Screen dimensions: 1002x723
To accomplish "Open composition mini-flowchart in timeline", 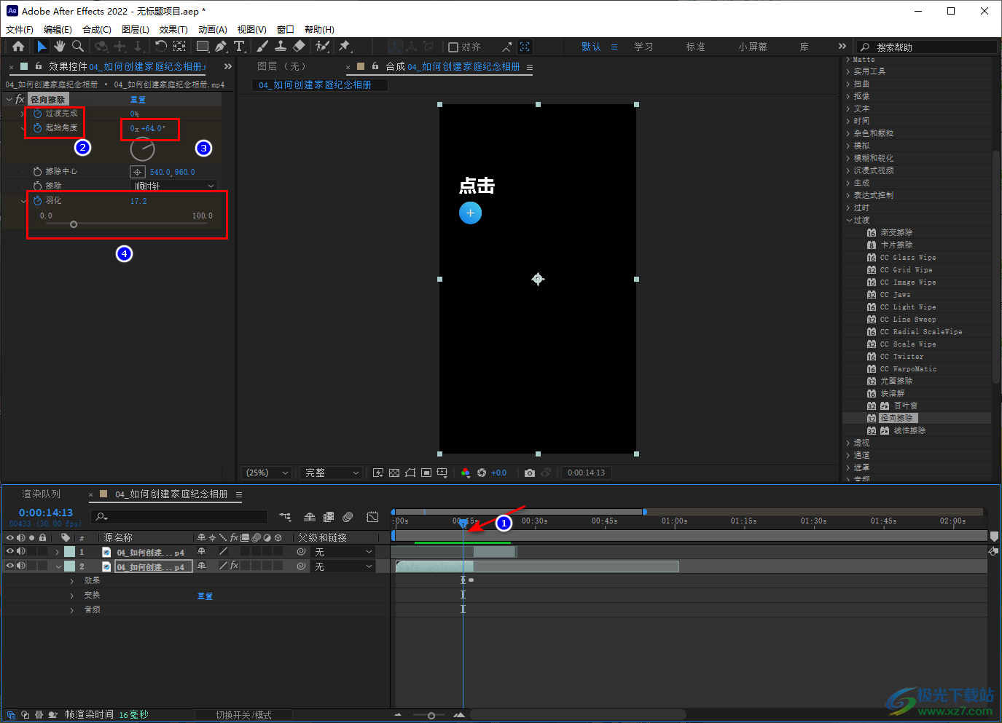I will pyautogui.click(x=285, y=517).
